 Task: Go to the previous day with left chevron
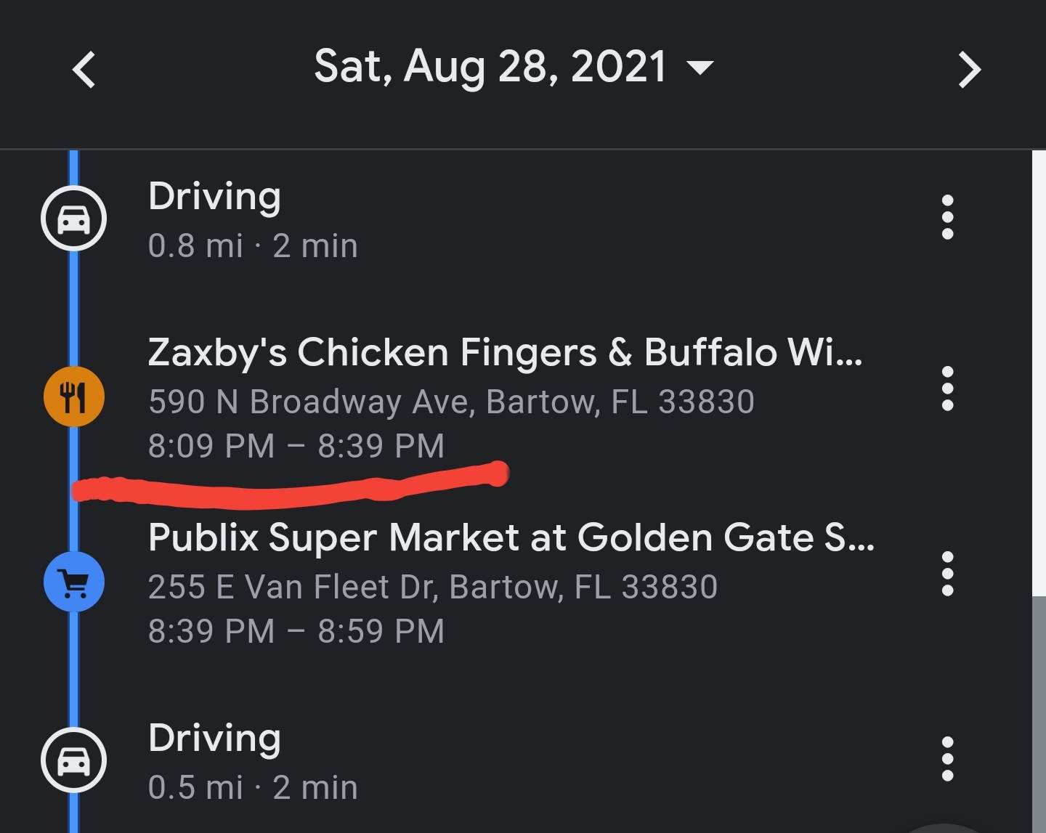(84, 70)
